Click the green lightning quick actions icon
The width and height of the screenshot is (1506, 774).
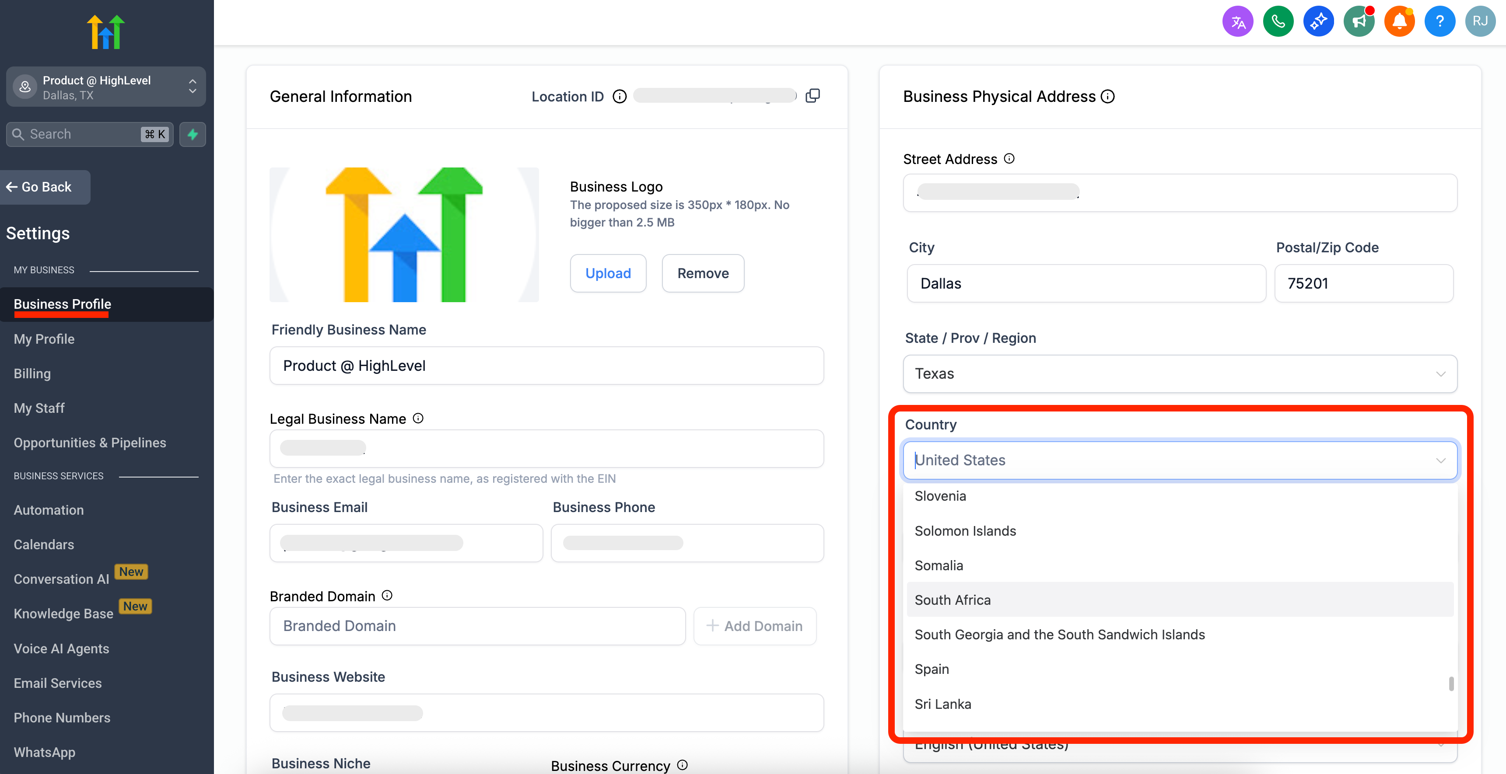coord(193,134)
